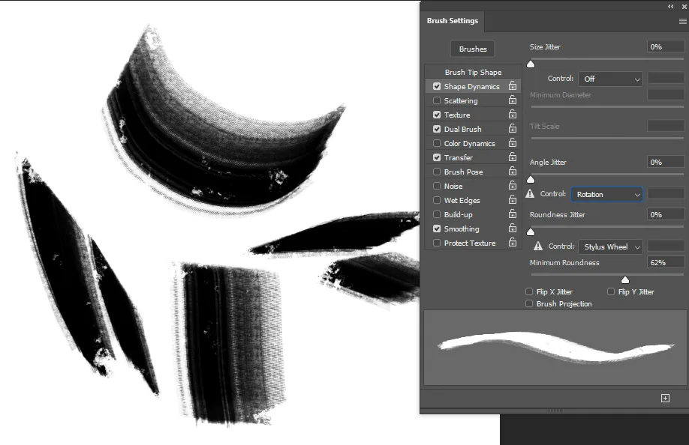The image size is (689, 445).
Task: Click the Scattering section label
Action: 461,100
